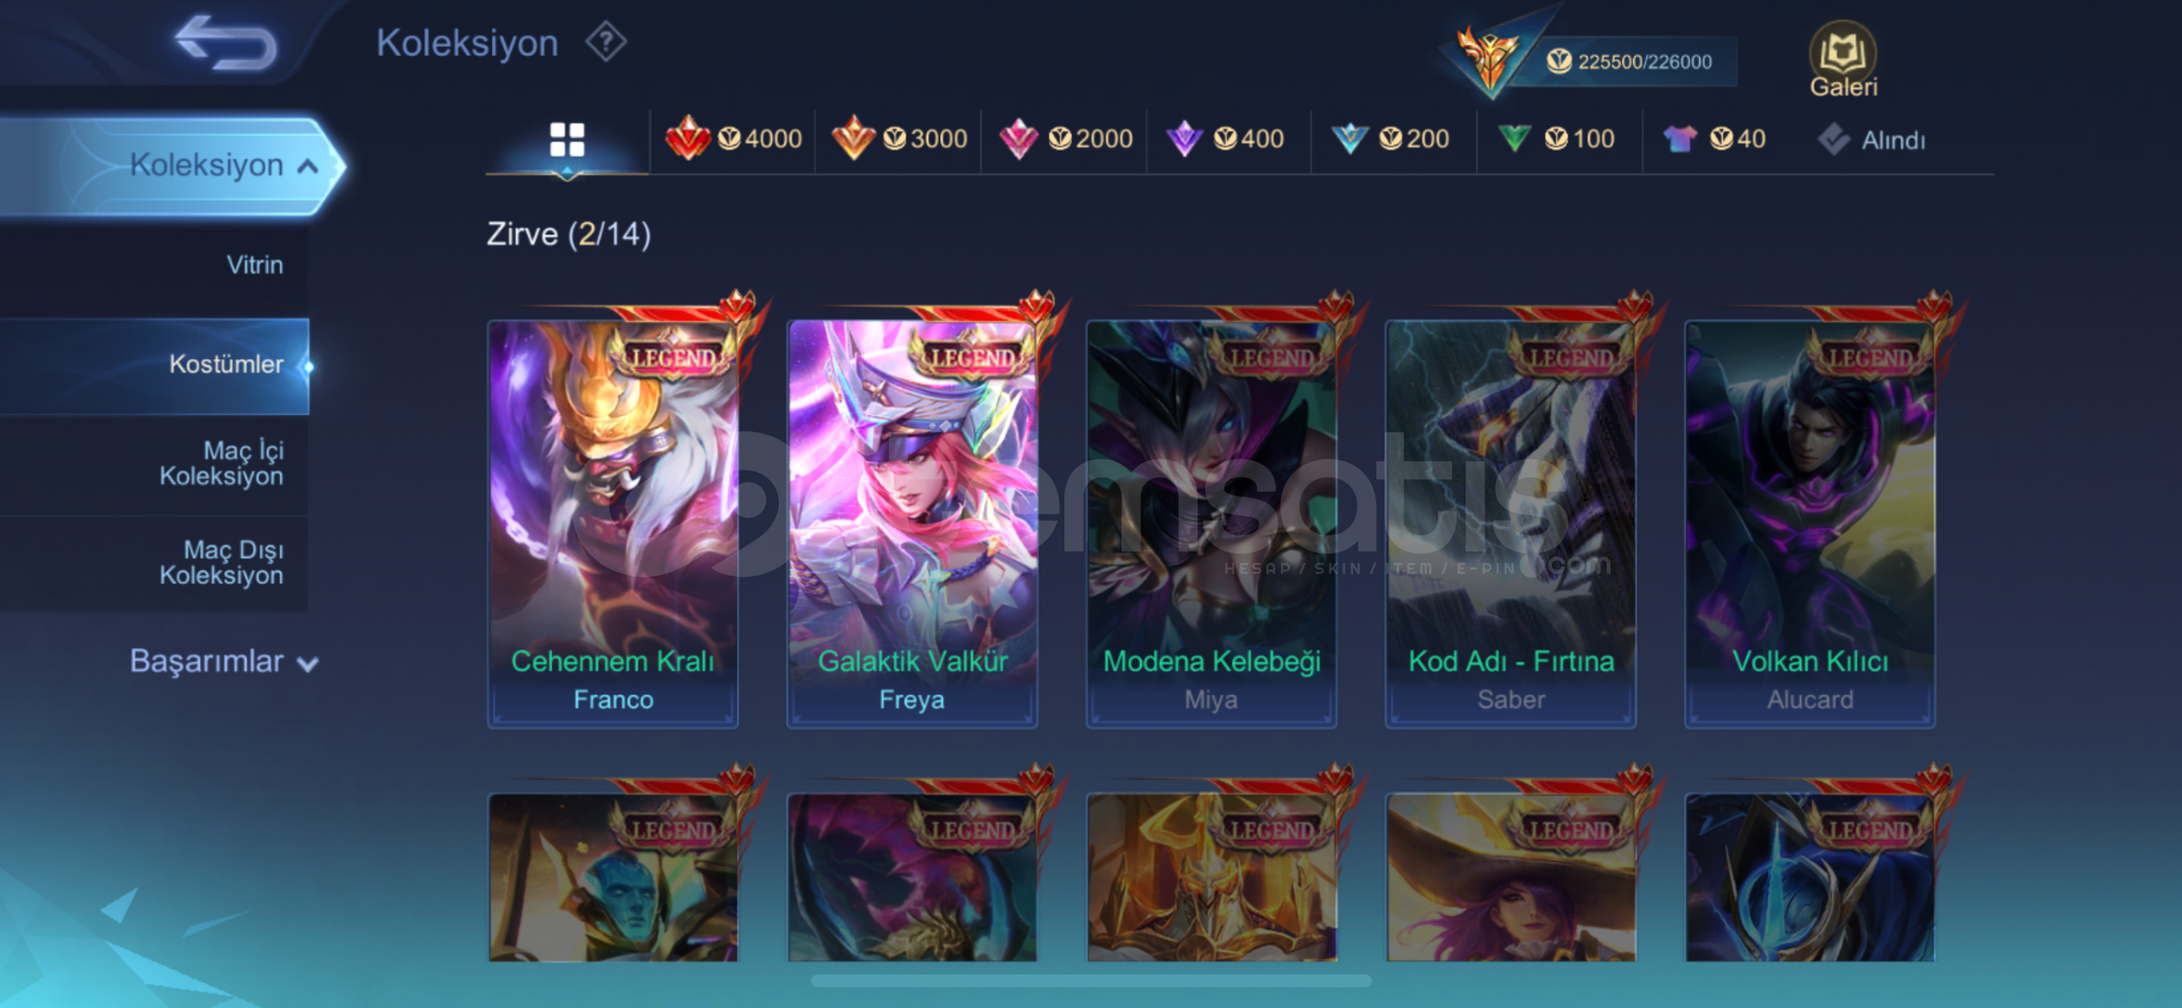Open the help question mark next to Koleksiyon

606,42
